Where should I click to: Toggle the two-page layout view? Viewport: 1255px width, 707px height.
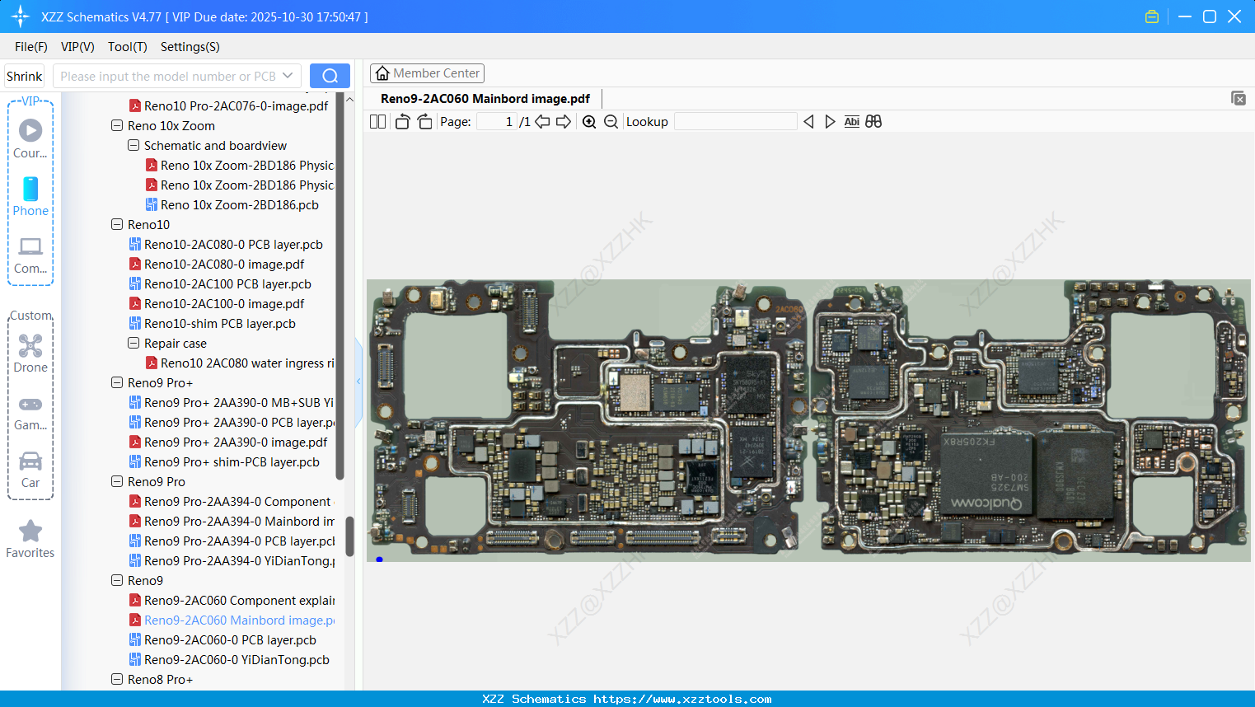(377, 121)
